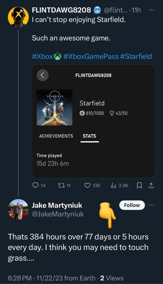163x284 pixels.
Task: Open FLINTDAWG8208's profile avatar
Action: [x=18, y=17]
